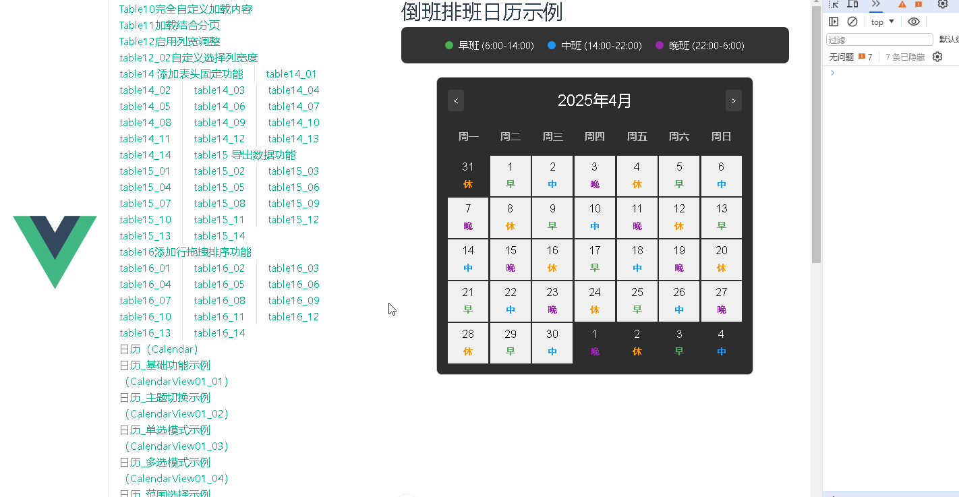Click the gear icon next to 7条已隐藏
This screenshot has width=959, height=497.
click(x=937, y=57)
